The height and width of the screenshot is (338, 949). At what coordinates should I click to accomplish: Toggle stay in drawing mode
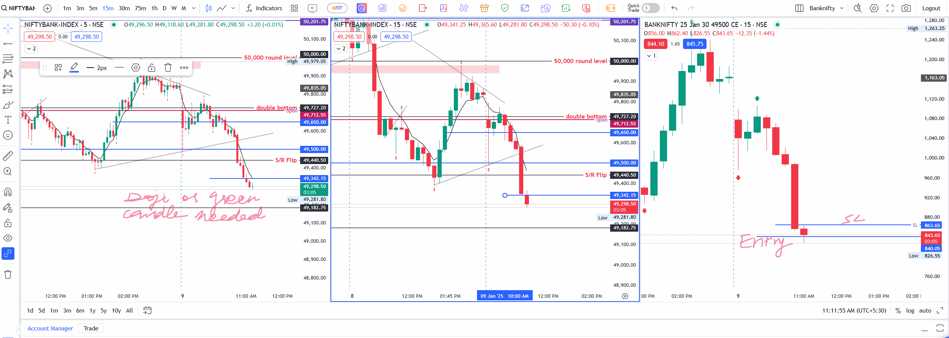tap(8, 208)
